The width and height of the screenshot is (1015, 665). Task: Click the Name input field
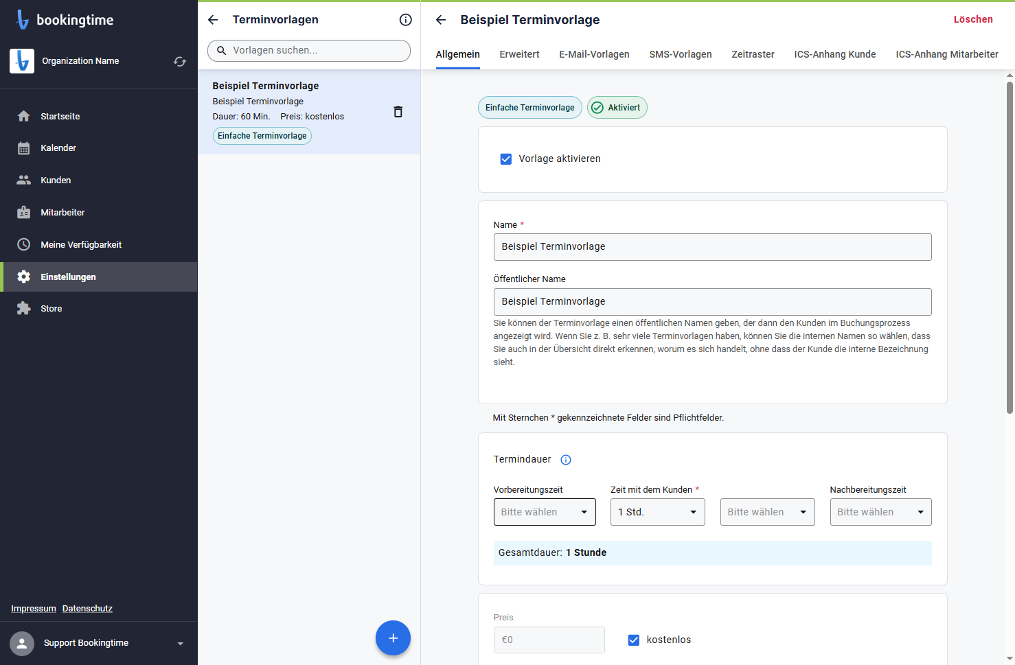712,247
